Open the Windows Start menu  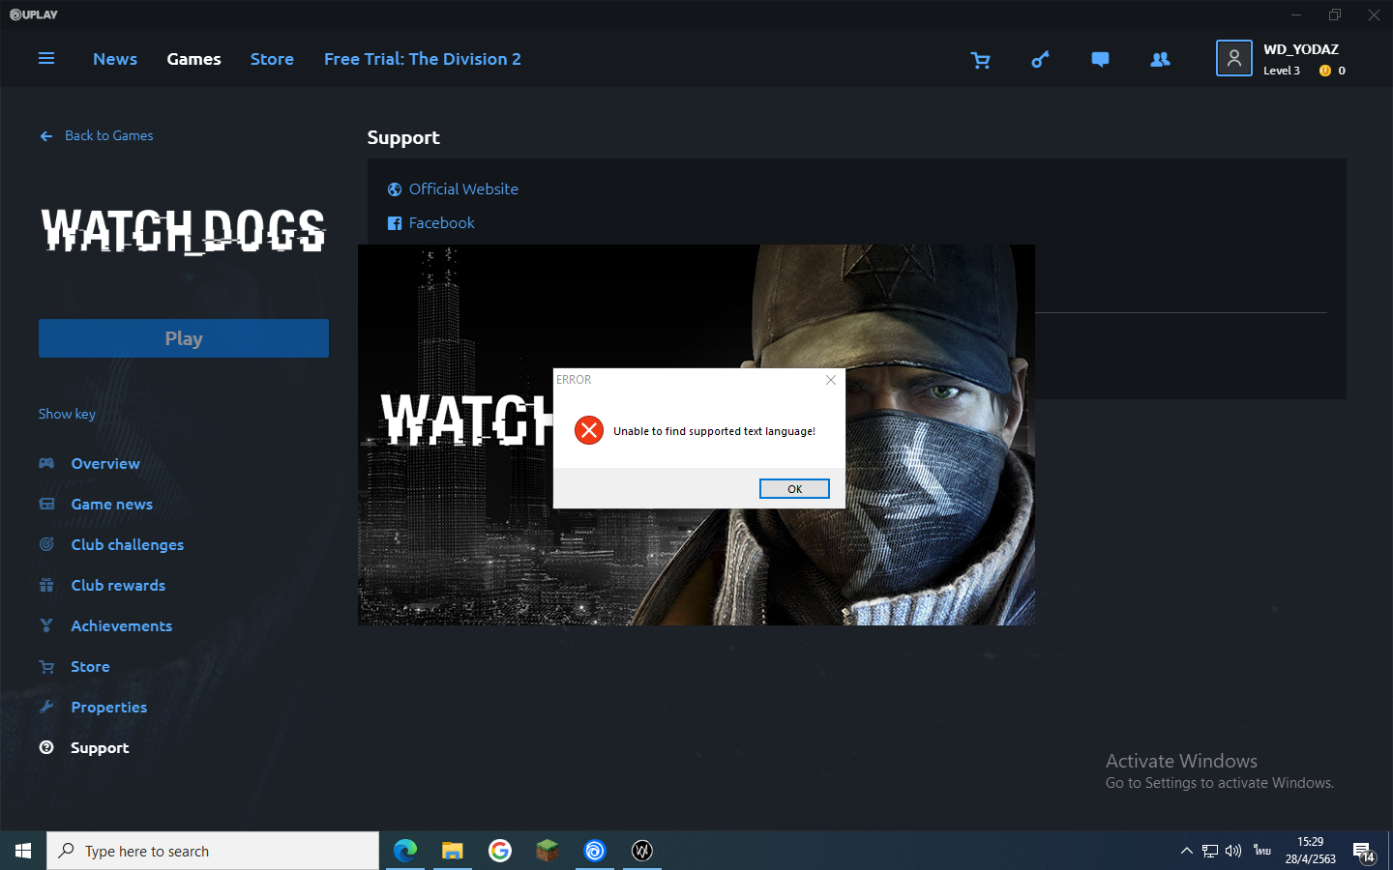point(23,851)
